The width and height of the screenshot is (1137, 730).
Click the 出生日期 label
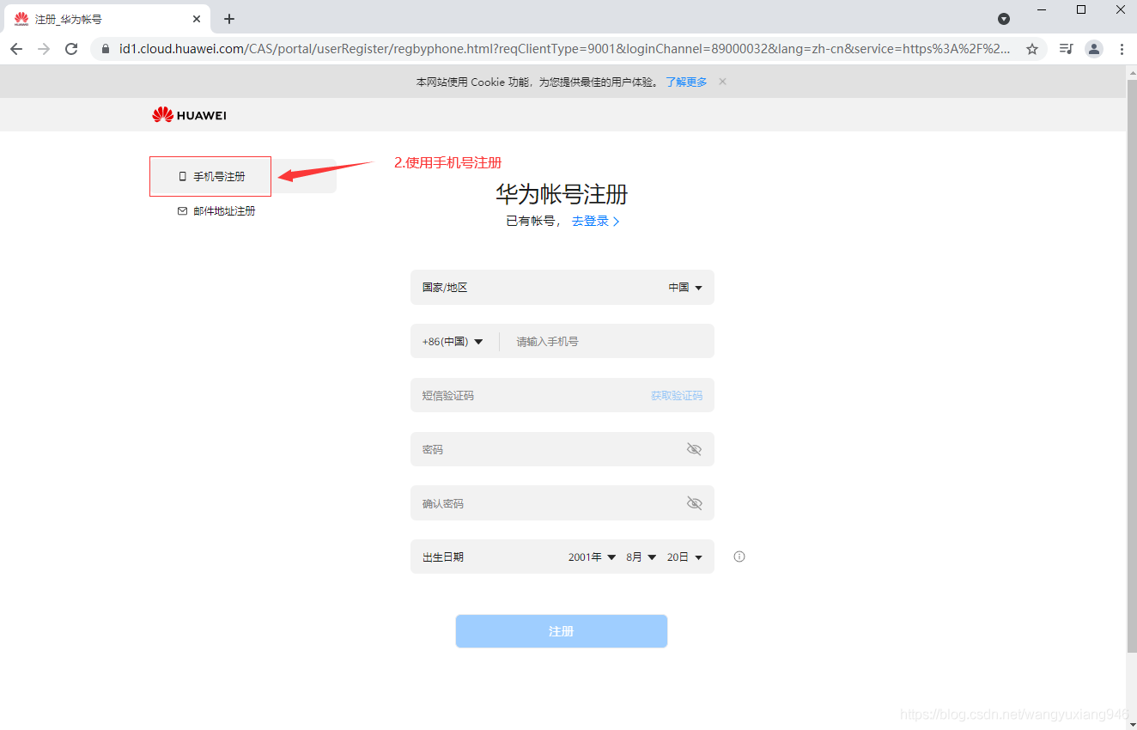[442, 557]
